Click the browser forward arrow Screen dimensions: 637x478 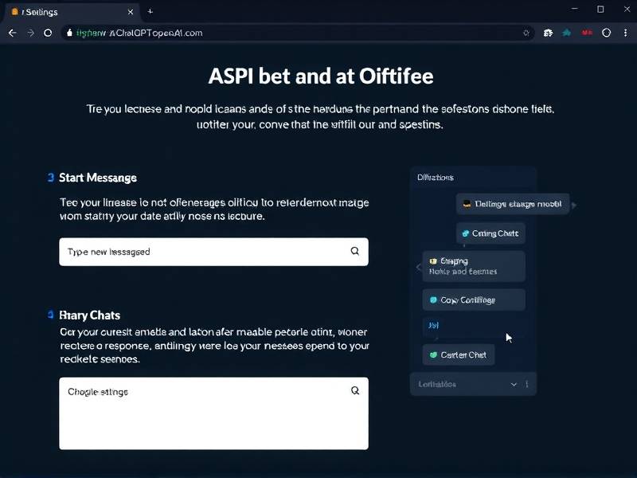pos(30,33)
